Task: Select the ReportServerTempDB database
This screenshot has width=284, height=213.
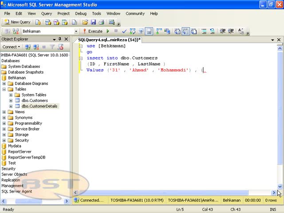Action: (27, 158)
